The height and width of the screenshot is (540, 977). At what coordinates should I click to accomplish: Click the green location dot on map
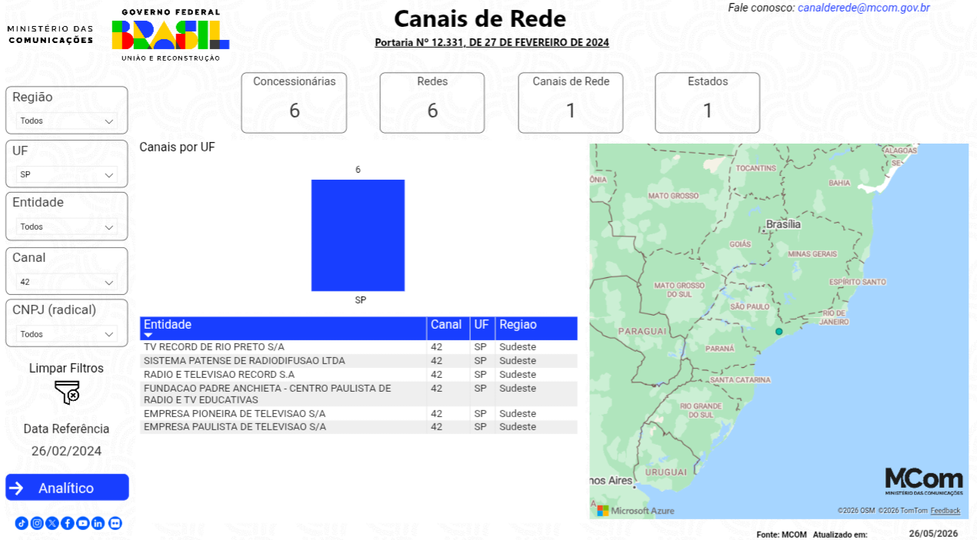779,331
